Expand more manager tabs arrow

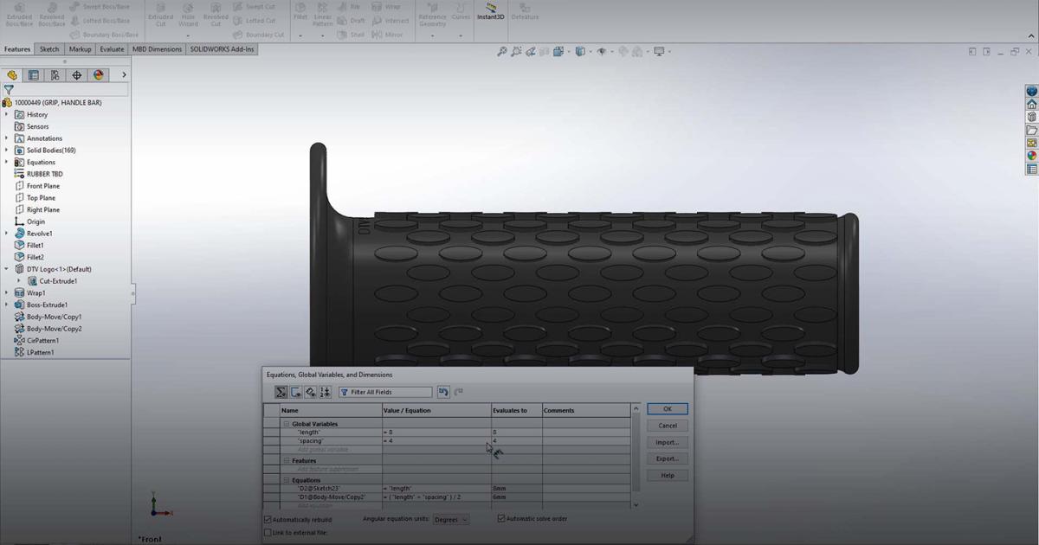[124, 75]
